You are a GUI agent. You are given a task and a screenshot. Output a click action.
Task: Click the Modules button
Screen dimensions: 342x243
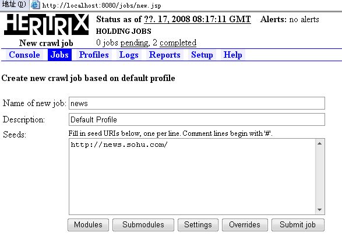tap(88, 225)
